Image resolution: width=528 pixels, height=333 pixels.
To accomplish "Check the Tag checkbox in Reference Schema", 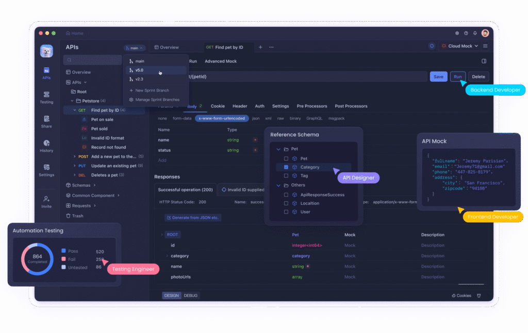I will (287, 176).
